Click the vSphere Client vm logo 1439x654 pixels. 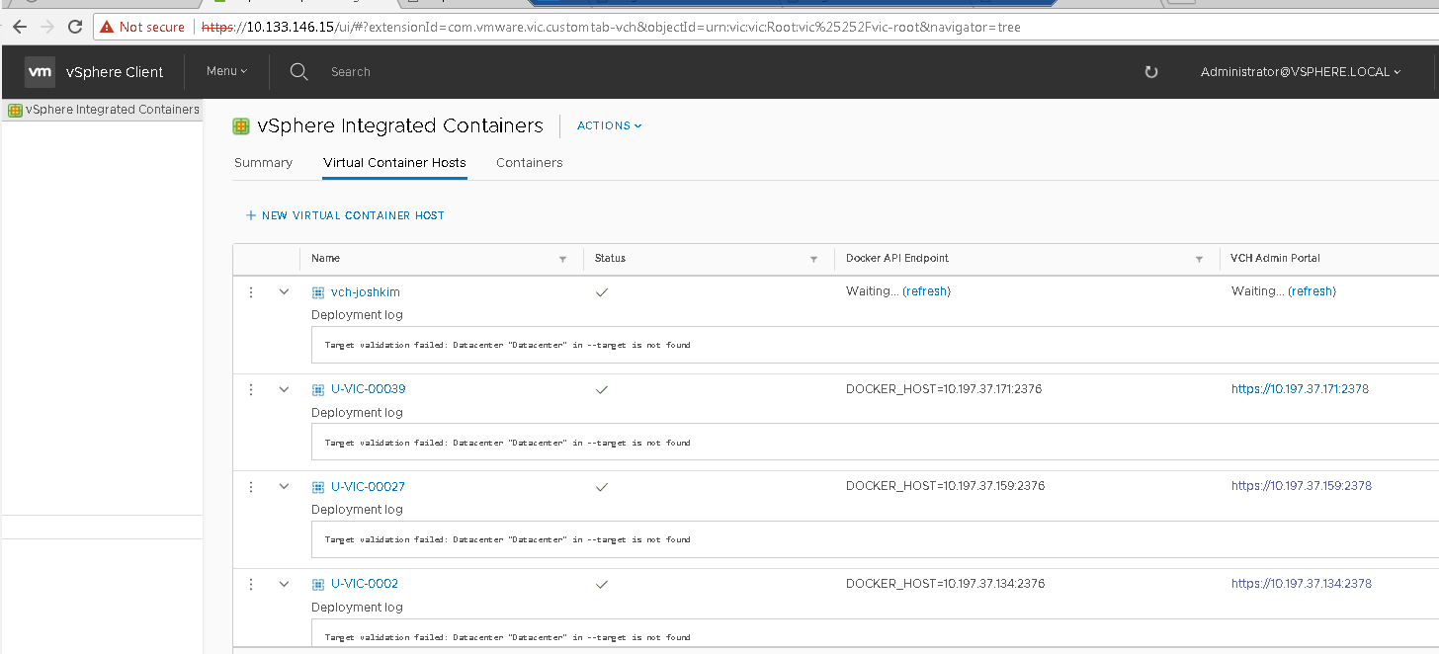pos(40,70)
